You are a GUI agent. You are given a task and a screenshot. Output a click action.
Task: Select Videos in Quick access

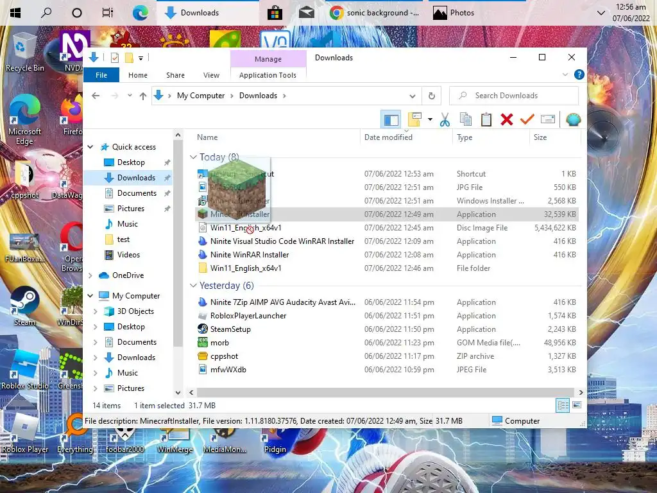coord(128,255)
